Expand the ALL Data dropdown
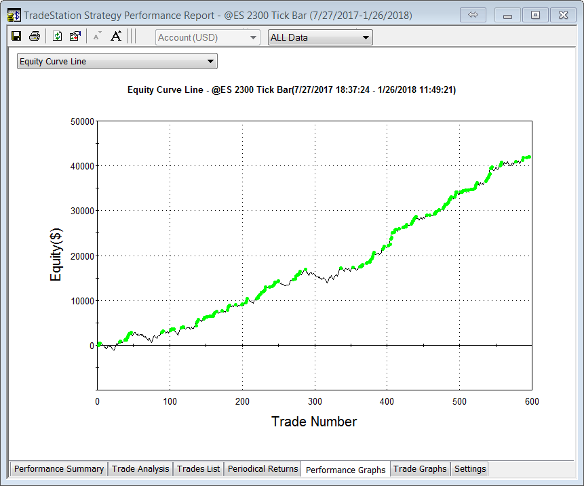 point(320,37)
